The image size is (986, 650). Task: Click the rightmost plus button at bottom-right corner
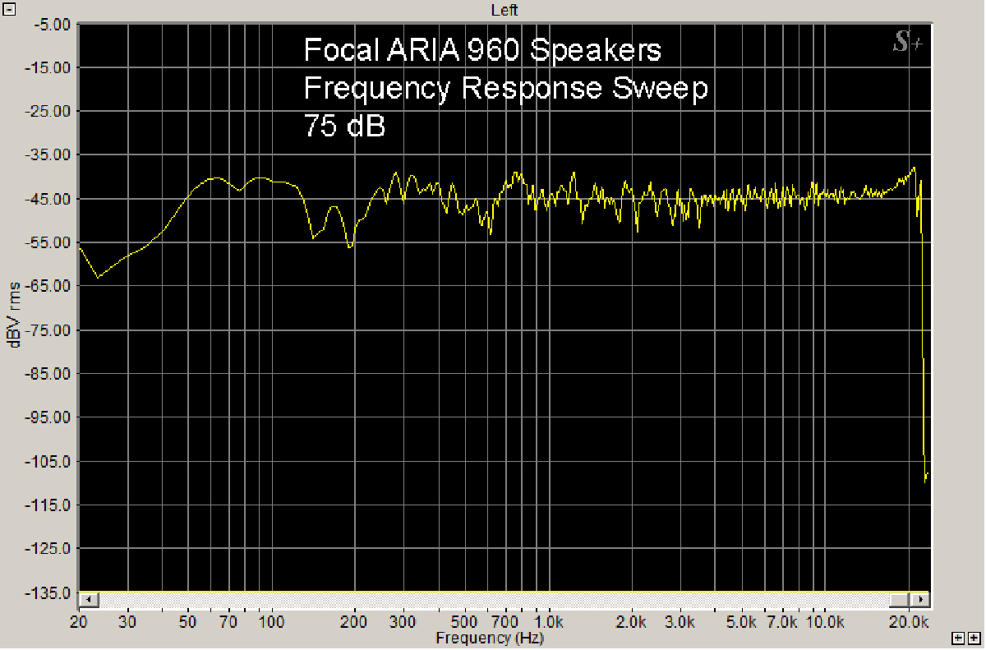tap(974, 638)
